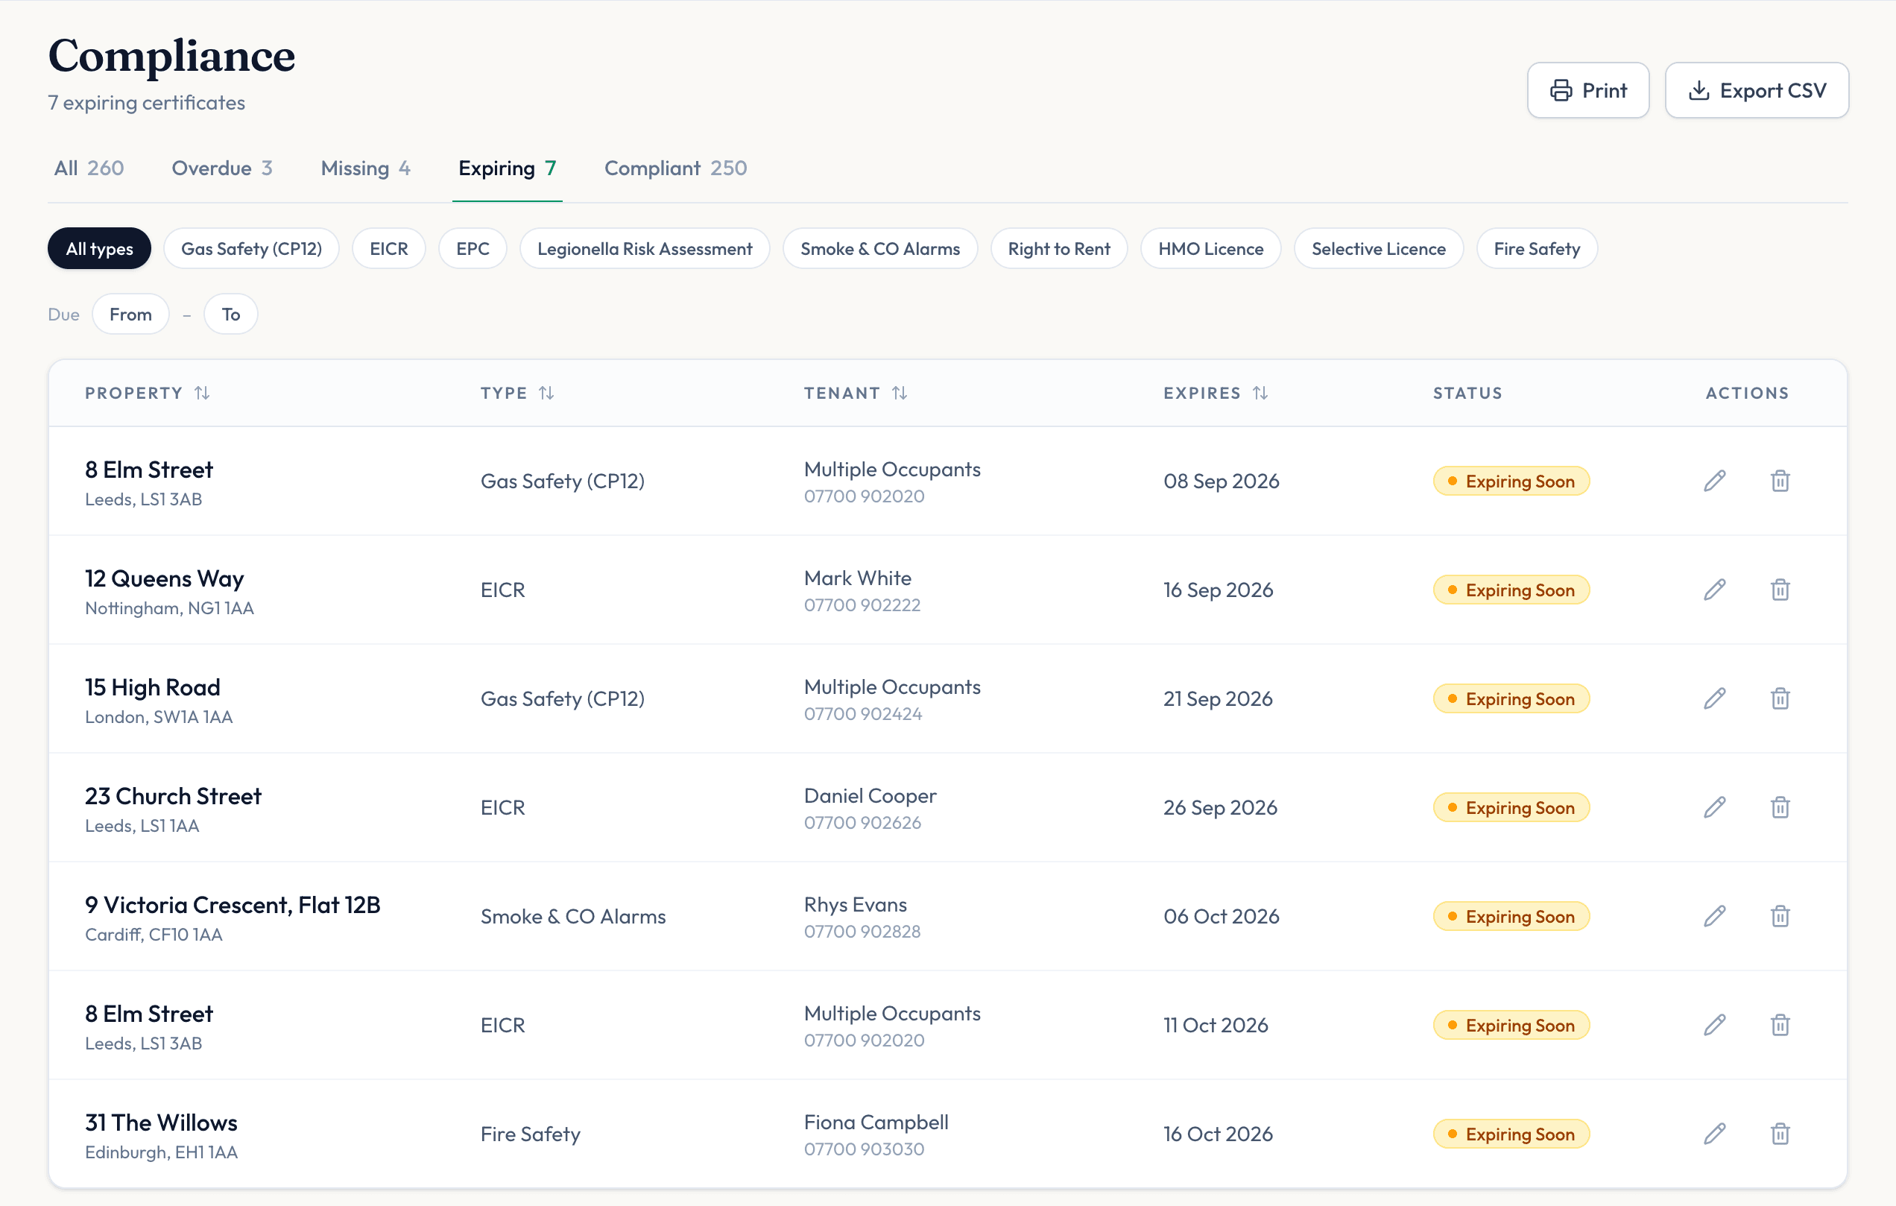Select the Expiring 7 tab
Screen dimensions: 1896x1206
click(x=507, y=168)
